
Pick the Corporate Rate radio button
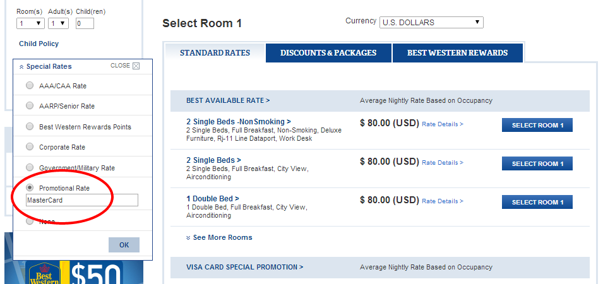tap(30, 147)
